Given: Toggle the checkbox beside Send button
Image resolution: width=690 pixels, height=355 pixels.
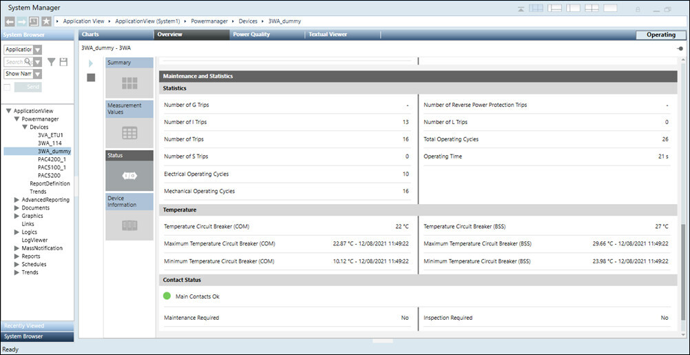Looking at the screenshot, I should 8,87.
